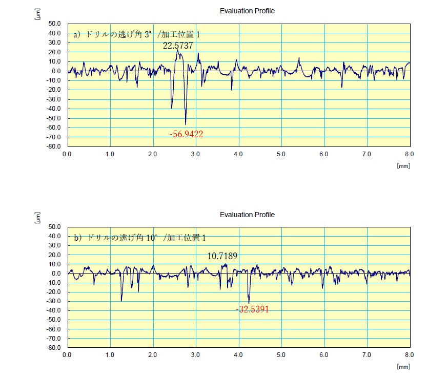This screenshot has width=448, height=378.
Task: Click the deepest valley tip in the top profile
Action: point(186,124)
